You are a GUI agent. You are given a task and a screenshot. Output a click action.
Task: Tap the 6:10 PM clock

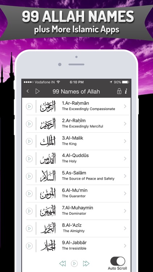click(x=76, y=82)
